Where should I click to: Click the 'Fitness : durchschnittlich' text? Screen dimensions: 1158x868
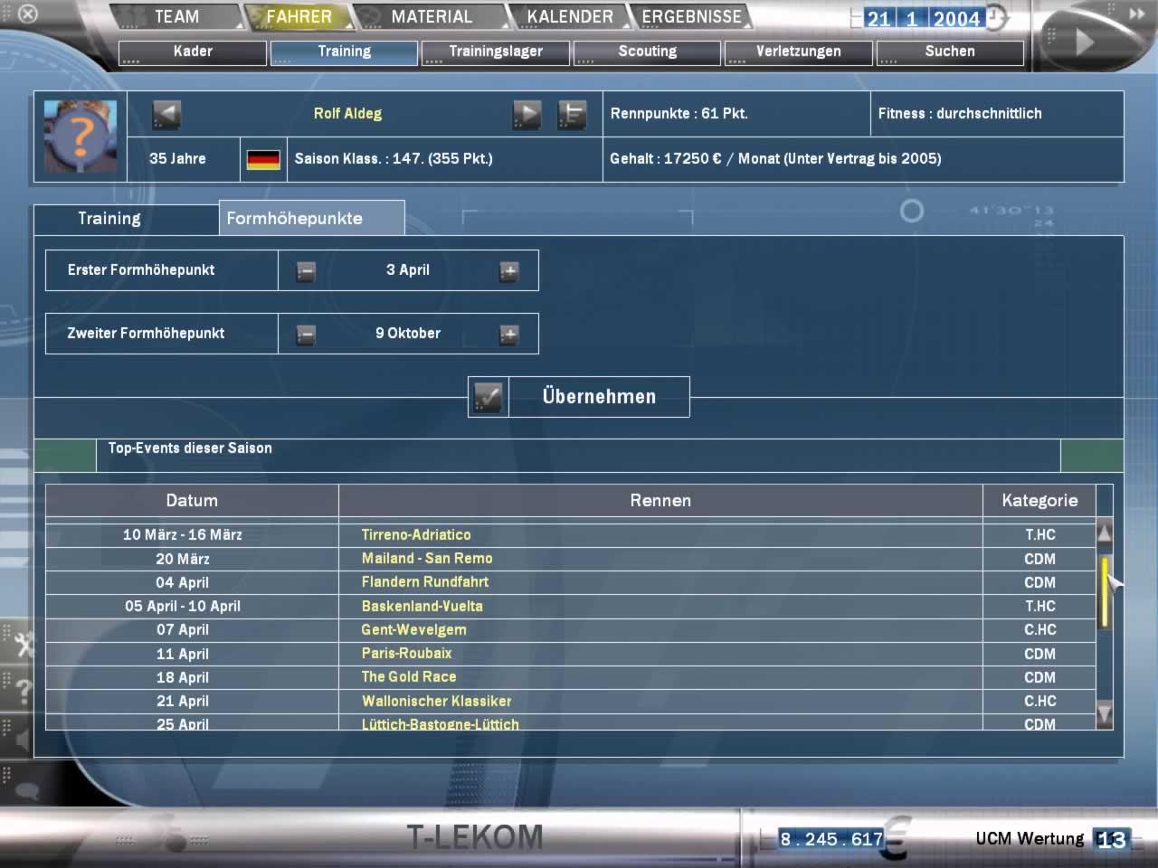(x=960, y=114)
